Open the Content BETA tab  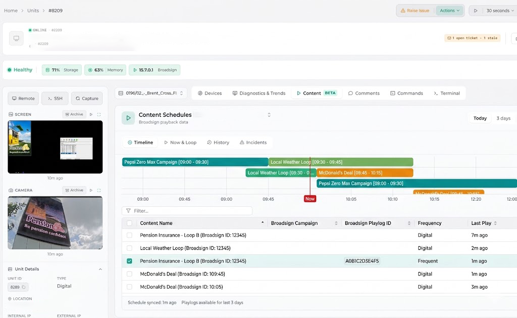(x=317, y=93)
